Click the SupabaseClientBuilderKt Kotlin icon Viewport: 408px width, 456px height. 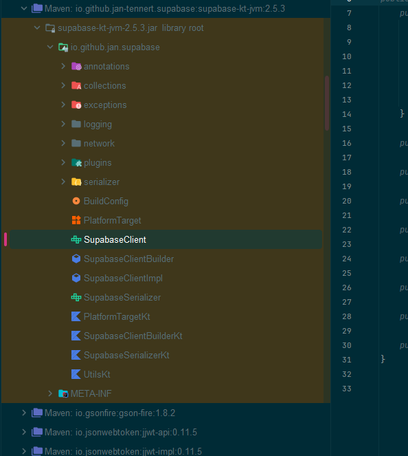(x=76, y=336)
